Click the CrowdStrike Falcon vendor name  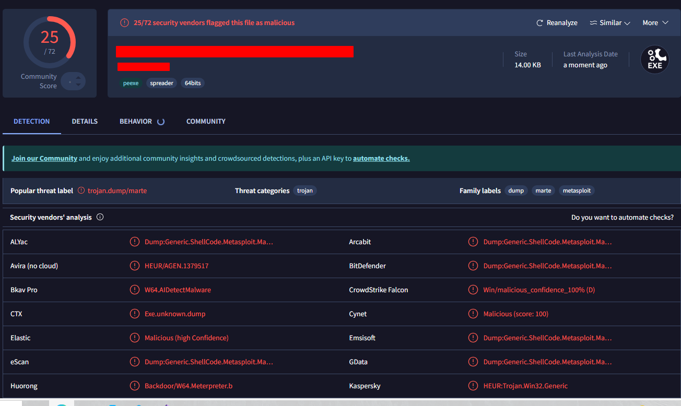(379, 290)
